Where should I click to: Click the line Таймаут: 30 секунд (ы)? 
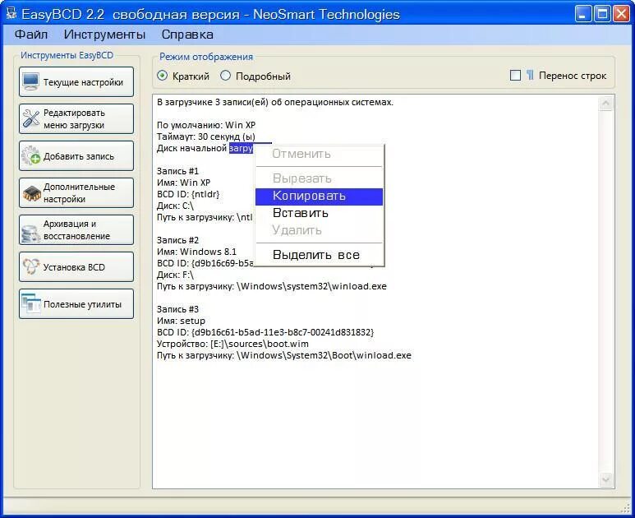[x=206, y=136]
